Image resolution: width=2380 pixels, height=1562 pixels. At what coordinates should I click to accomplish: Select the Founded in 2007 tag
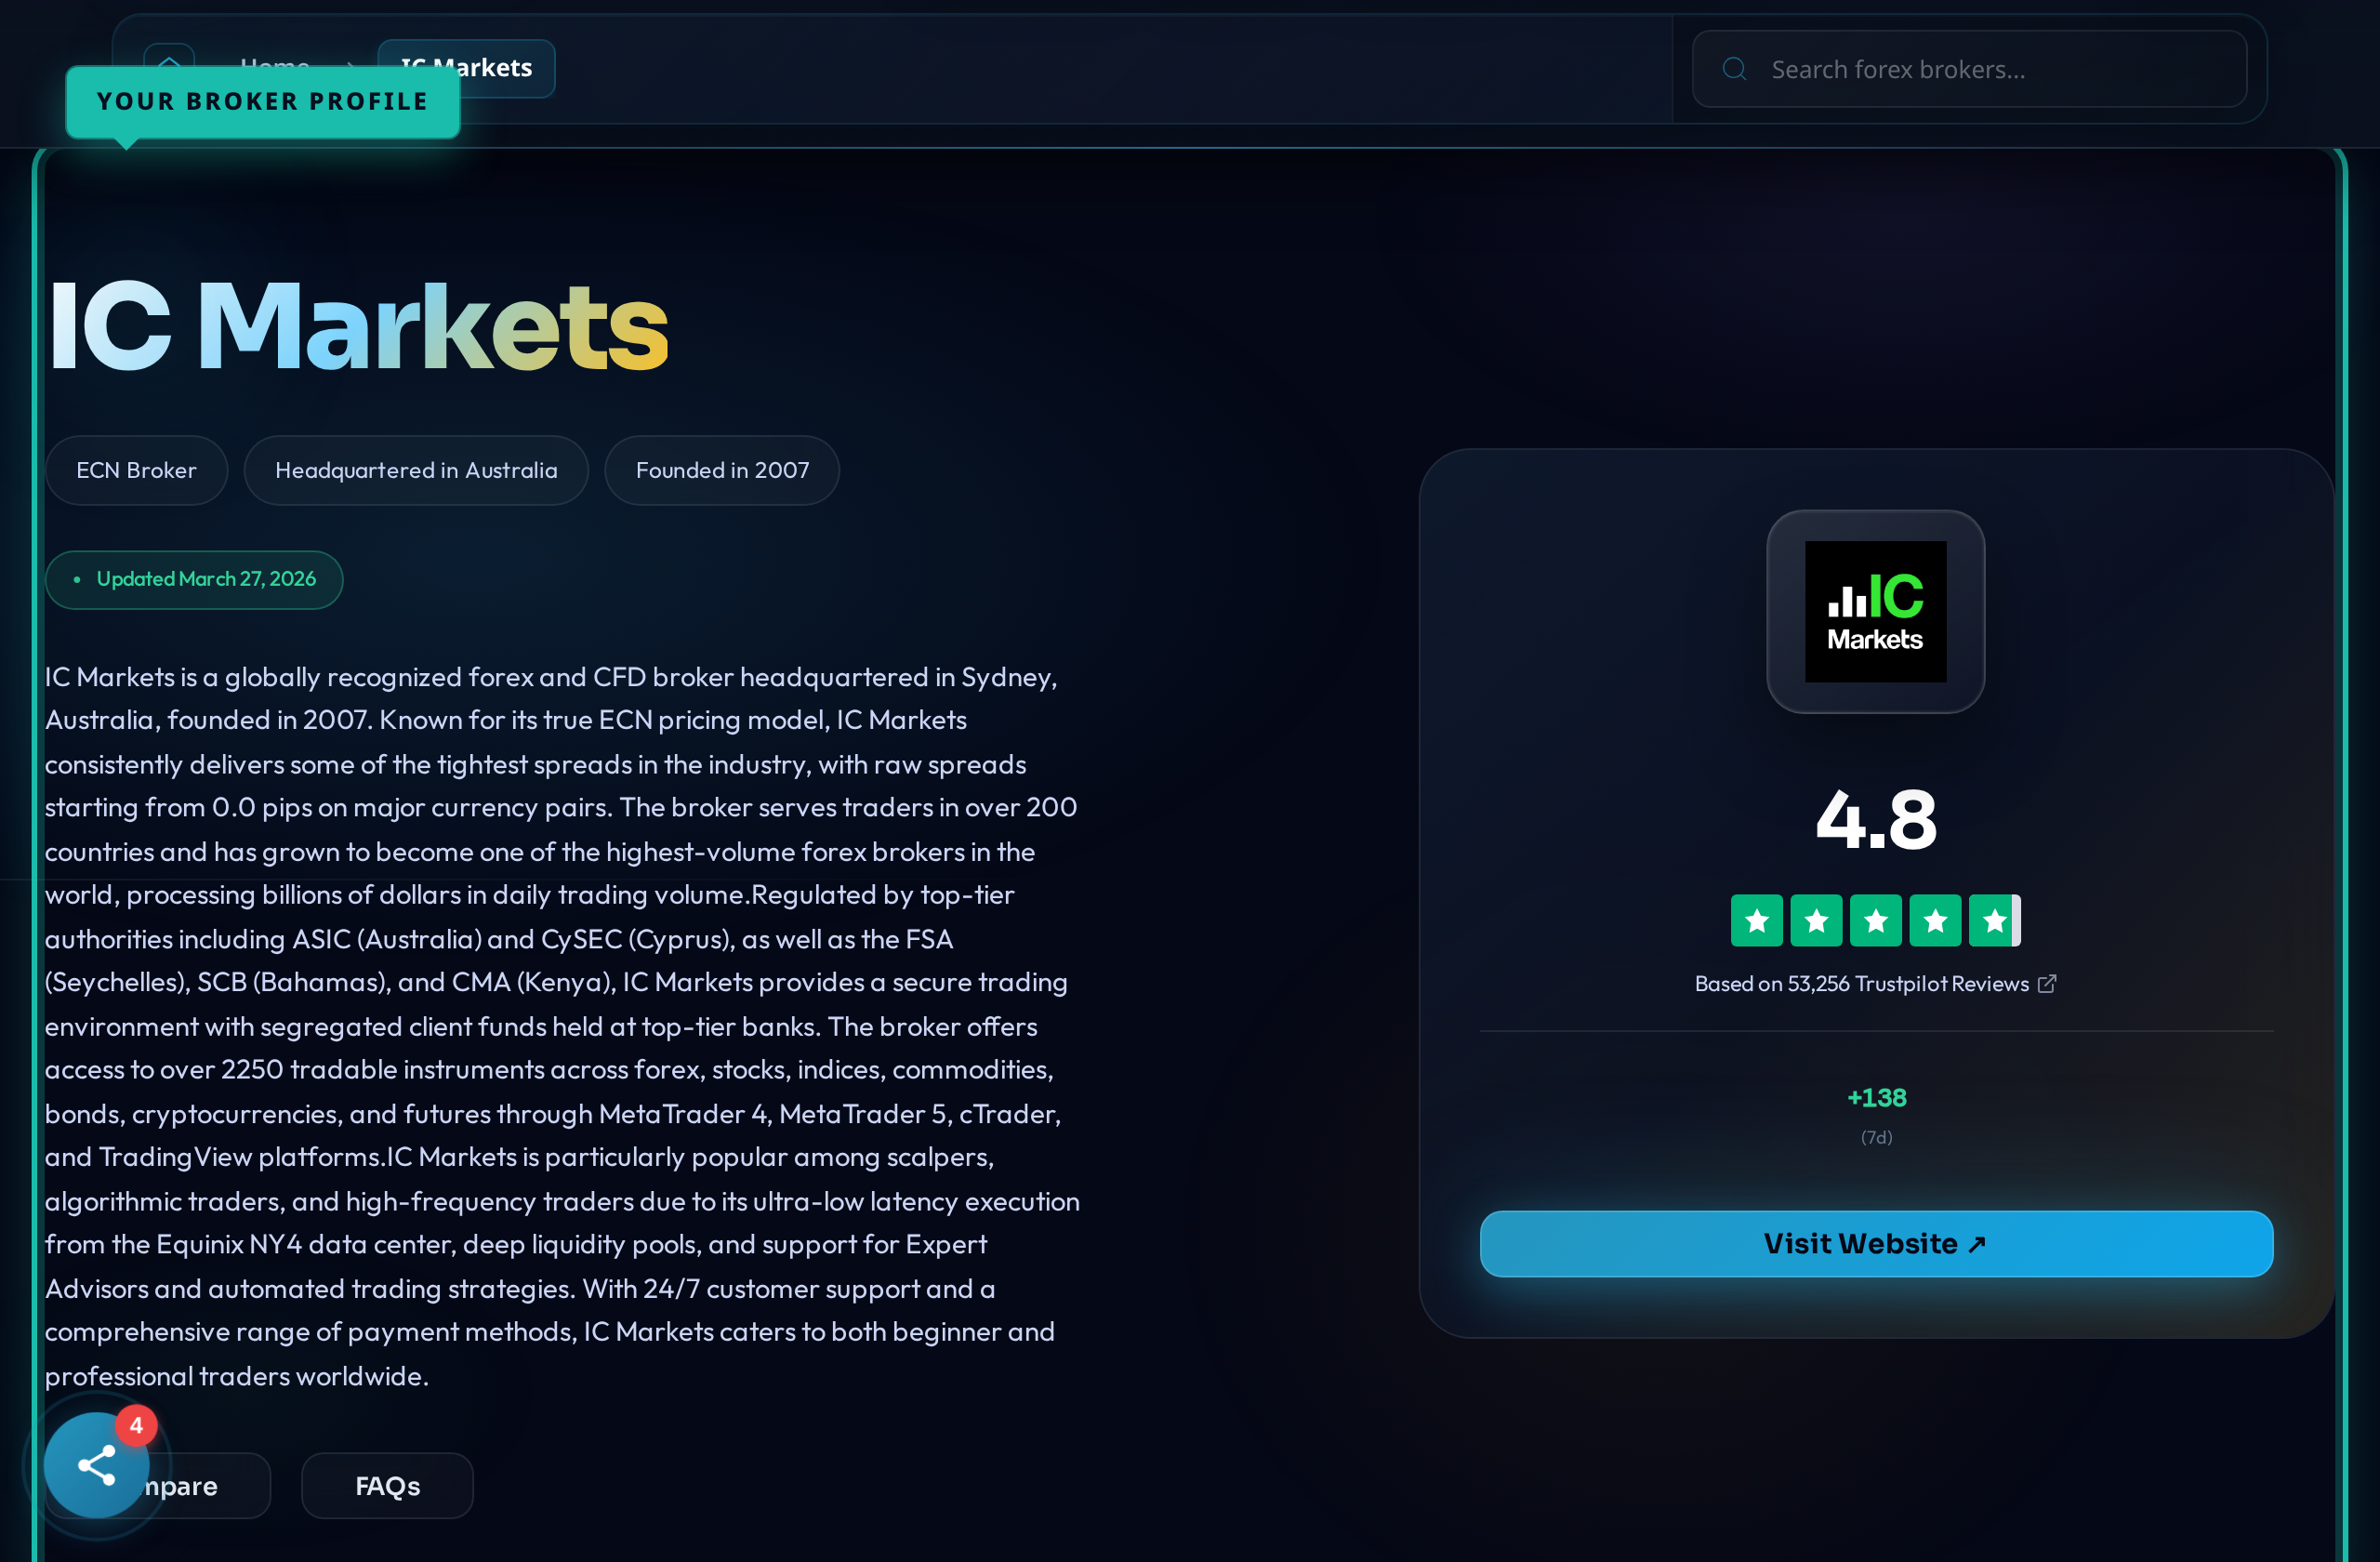click(x=721, y=470)
